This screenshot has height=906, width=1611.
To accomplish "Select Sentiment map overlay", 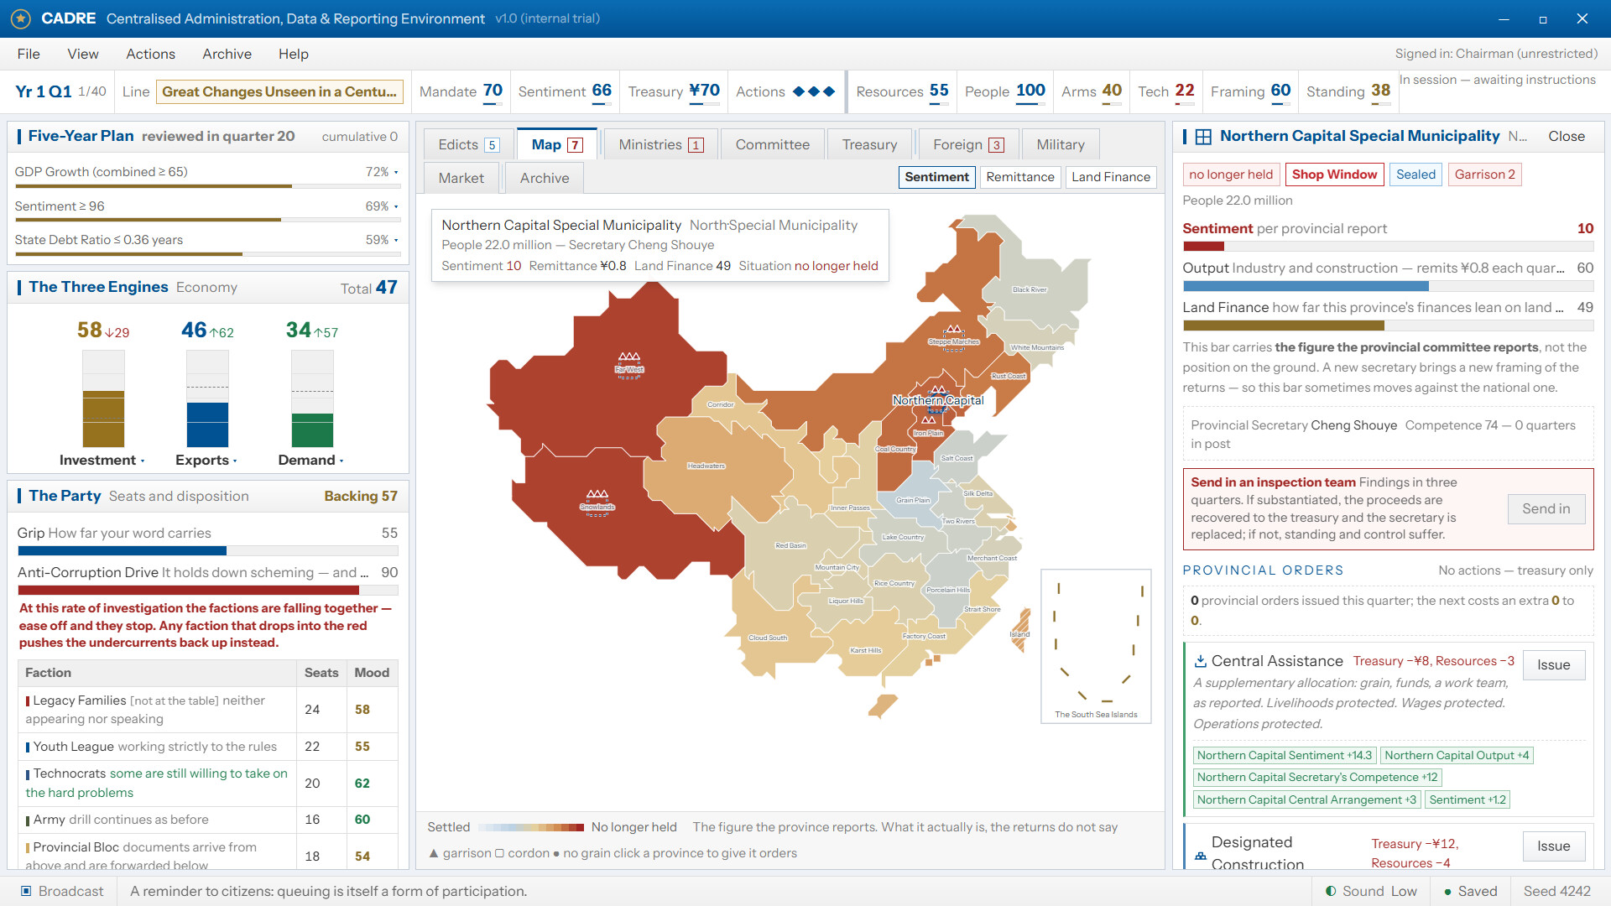I will click(x=936, y=177).
